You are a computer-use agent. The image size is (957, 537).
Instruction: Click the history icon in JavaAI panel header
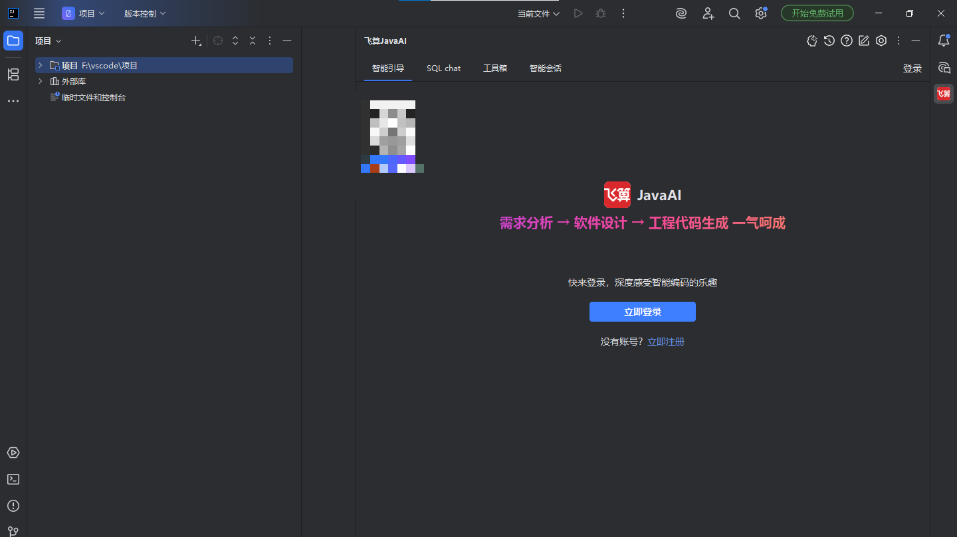coord(829,41)
